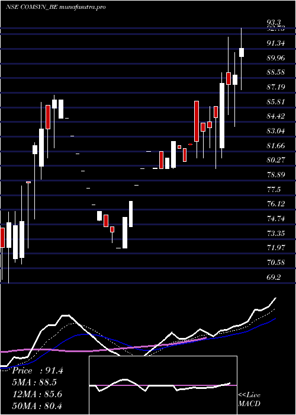Click the 78.89 price axis label
This screenshot has width=296, height=415.
(276, 175)
